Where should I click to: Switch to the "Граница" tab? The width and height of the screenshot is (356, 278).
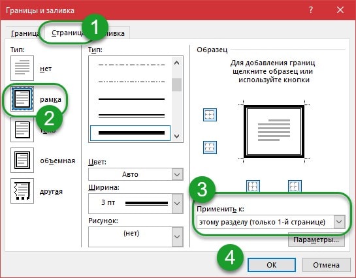pos(25,33)
